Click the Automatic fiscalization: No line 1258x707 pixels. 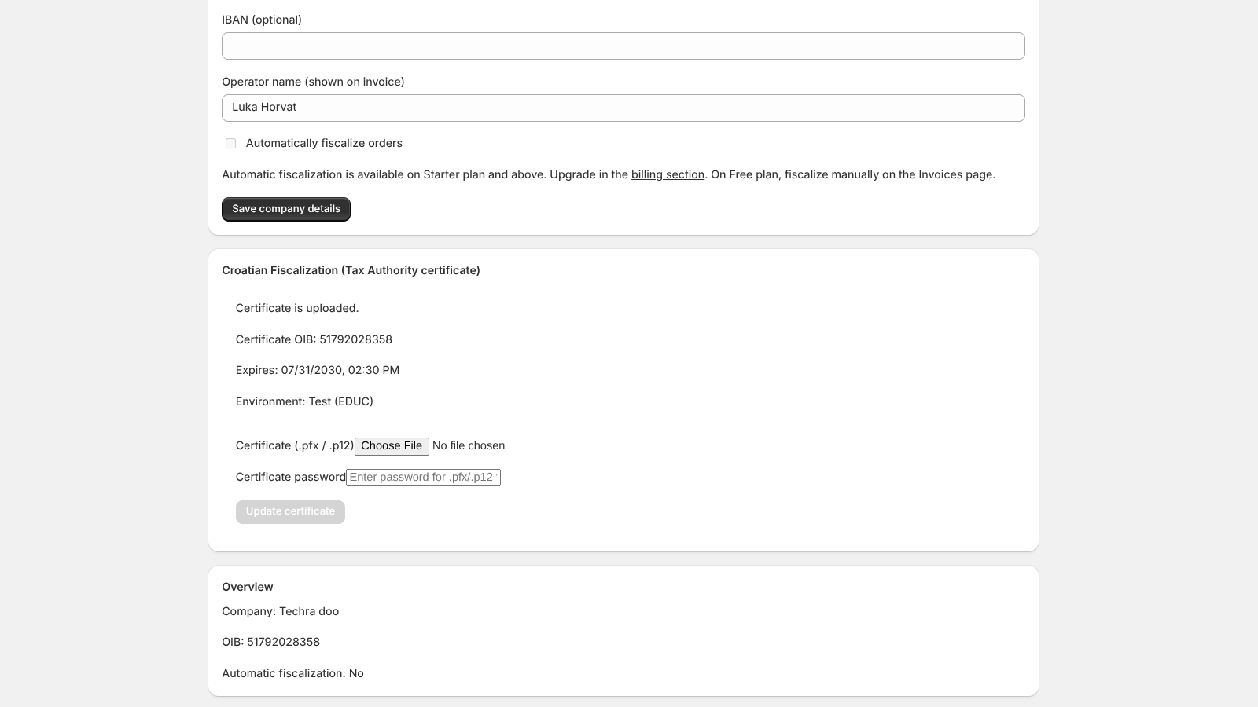click(292, 673)
